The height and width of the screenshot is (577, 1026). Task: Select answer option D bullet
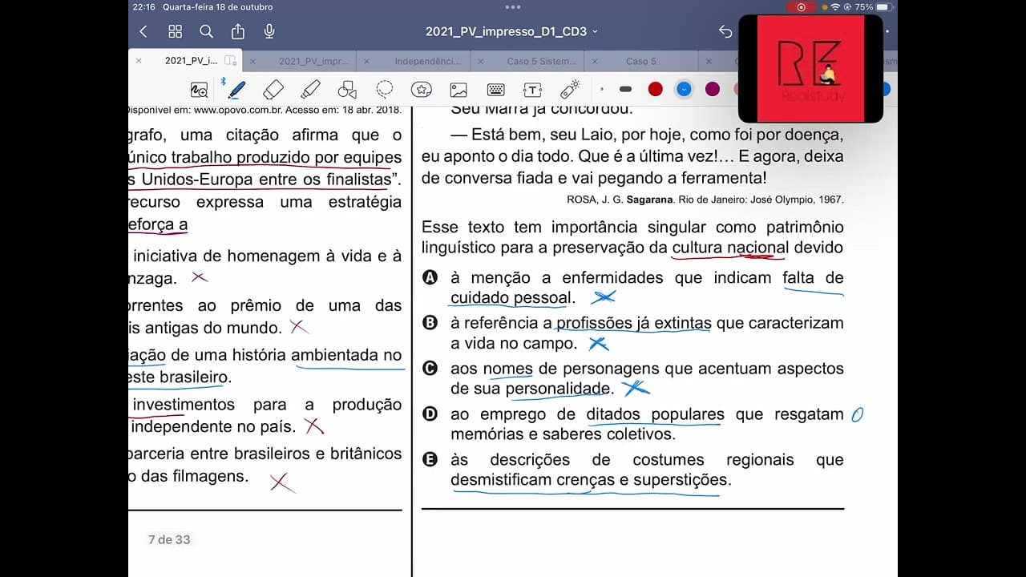point(430,414)
